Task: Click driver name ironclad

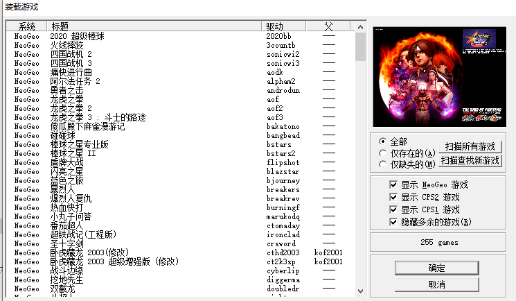Action: click(x=283, y=234)
